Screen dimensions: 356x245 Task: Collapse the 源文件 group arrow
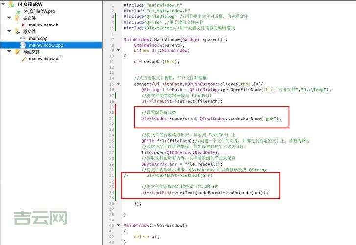point(9,31)
